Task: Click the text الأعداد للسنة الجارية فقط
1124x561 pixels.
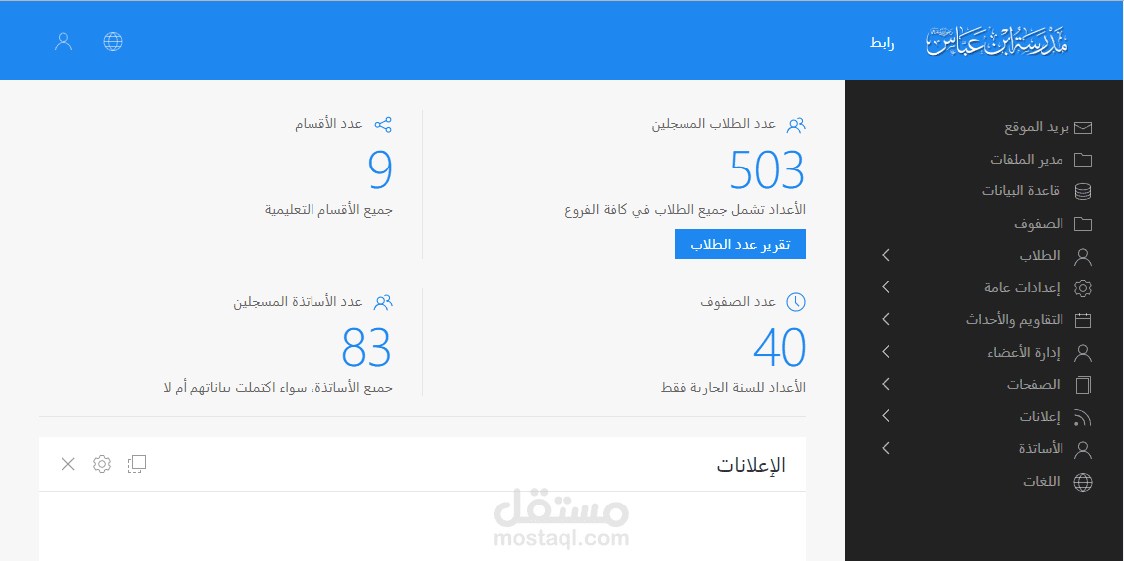Action: coord(732,387)
